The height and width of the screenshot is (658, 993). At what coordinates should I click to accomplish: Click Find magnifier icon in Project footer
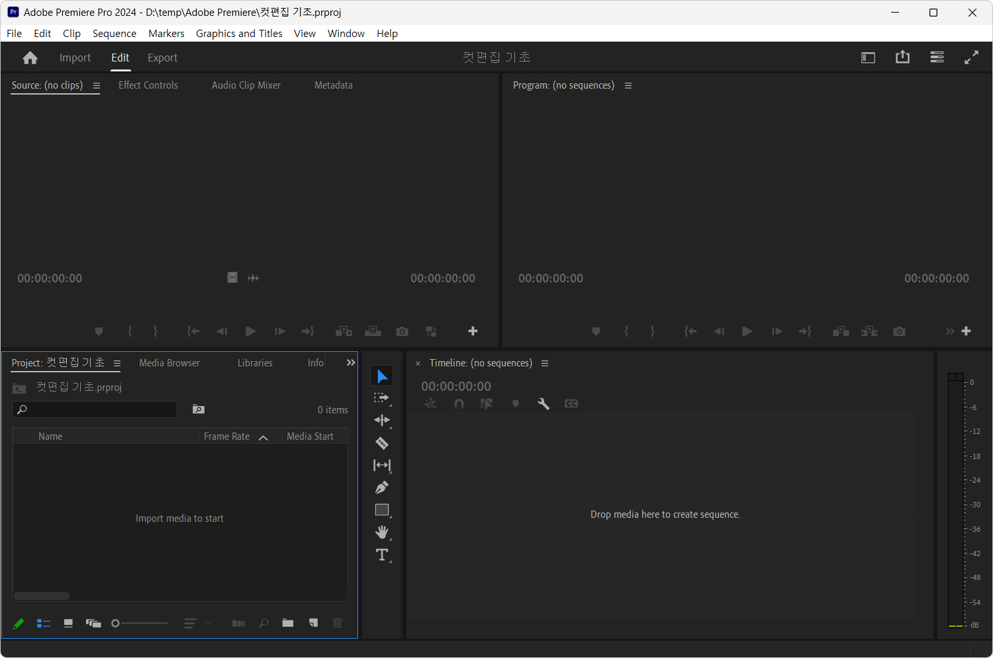click(x=263, y=623)
